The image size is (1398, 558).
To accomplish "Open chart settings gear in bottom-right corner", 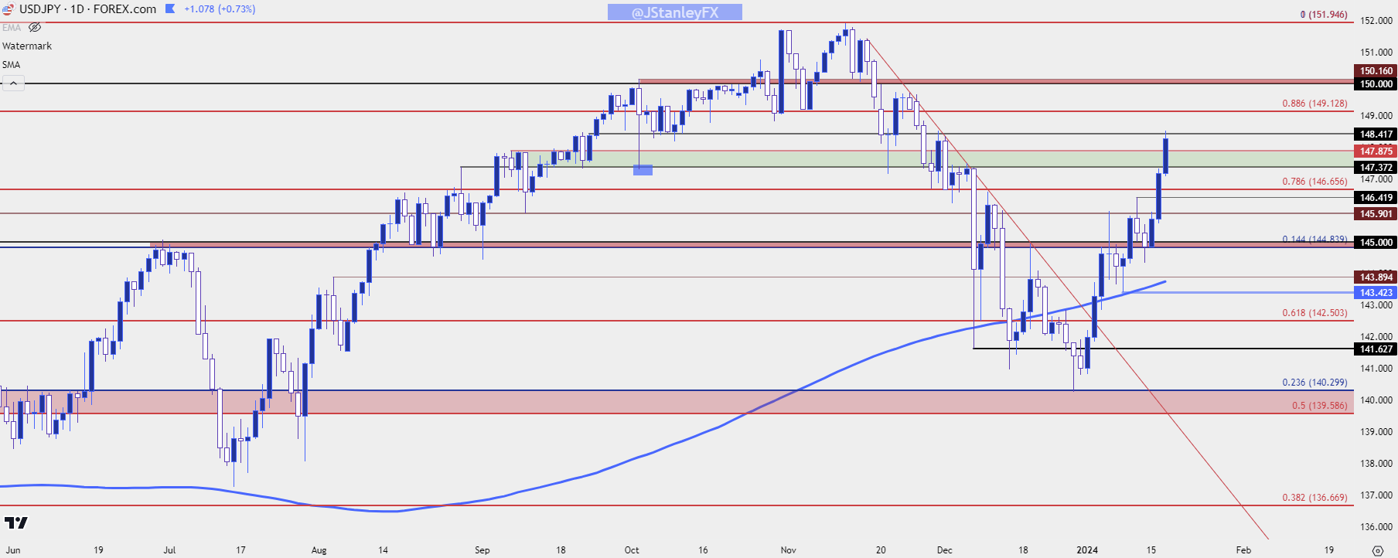I will (1377, 550).
